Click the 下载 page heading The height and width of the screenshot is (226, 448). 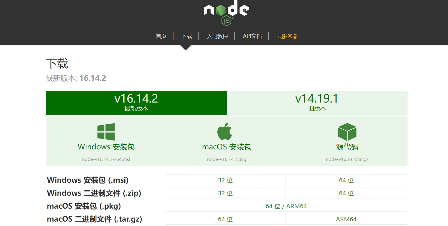57,64
